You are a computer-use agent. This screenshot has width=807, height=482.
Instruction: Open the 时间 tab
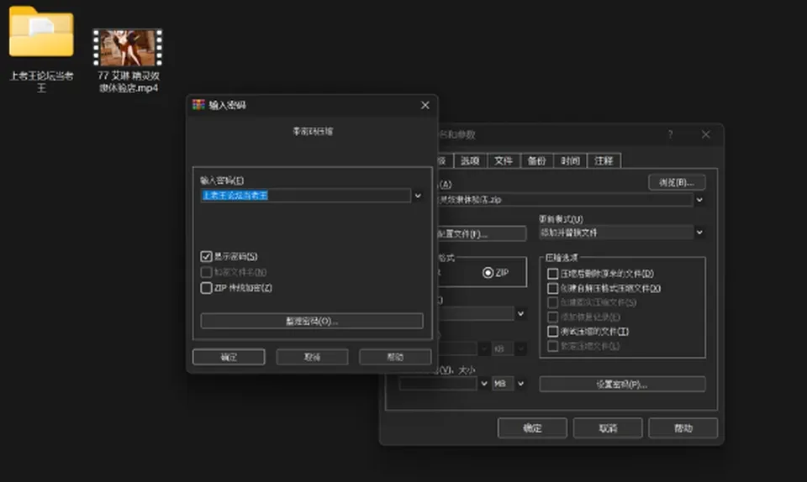pos(570,161)
